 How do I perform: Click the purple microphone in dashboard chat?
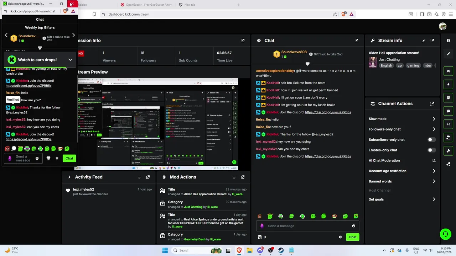(x=262, y=226)
